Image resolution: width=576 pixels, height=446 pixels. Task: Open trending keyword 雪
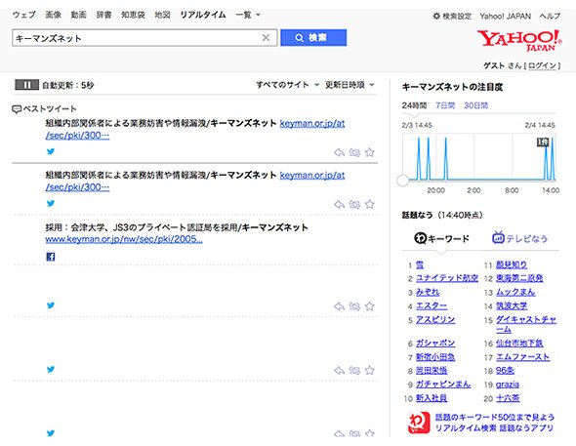[x=420, y=264]
